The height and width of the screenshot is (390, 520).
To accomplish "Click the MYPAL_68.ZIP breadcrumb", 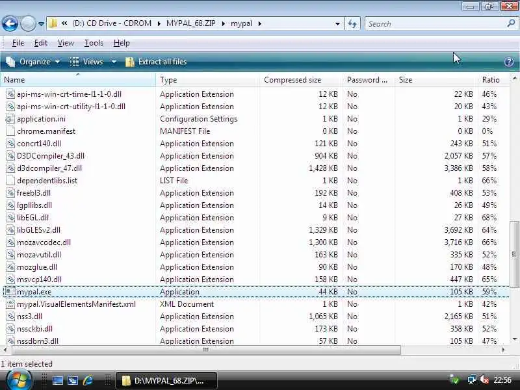I will [190, 23].
